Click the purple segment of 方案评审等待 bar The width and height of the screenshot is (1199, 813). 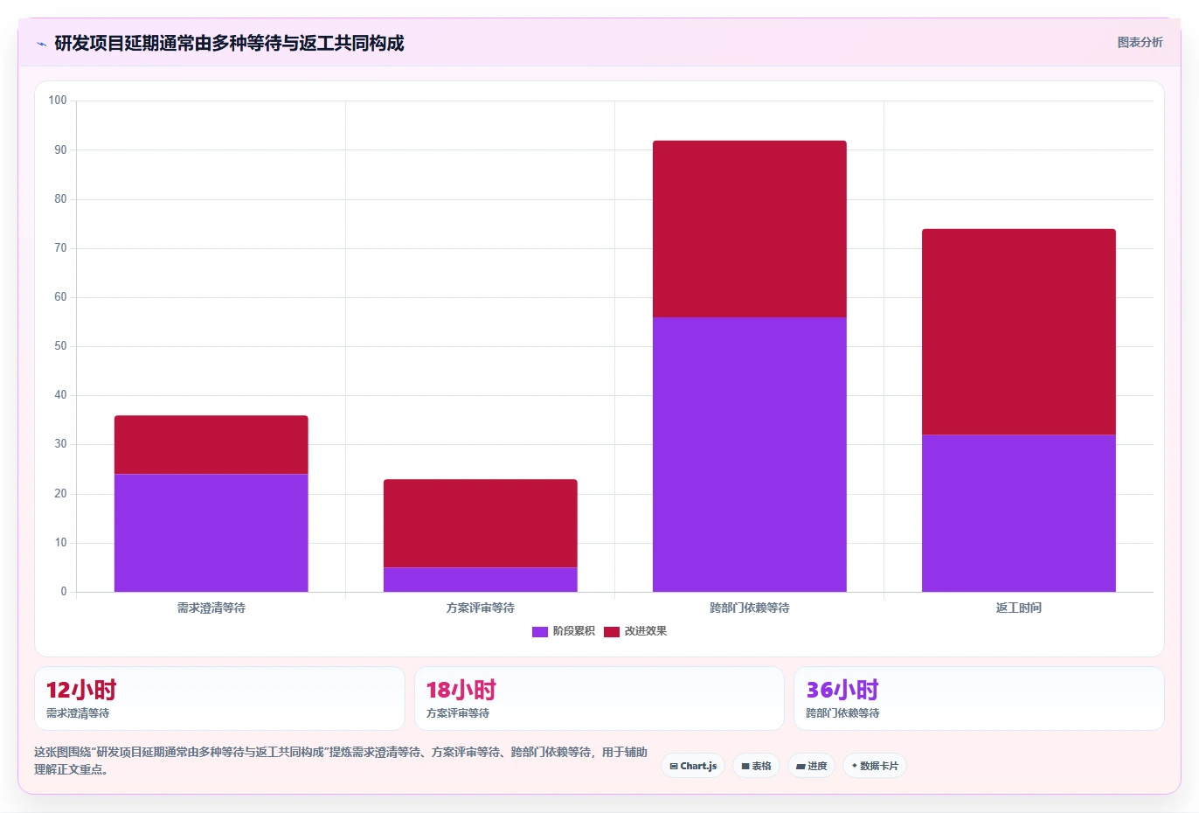tap(481, 580)
